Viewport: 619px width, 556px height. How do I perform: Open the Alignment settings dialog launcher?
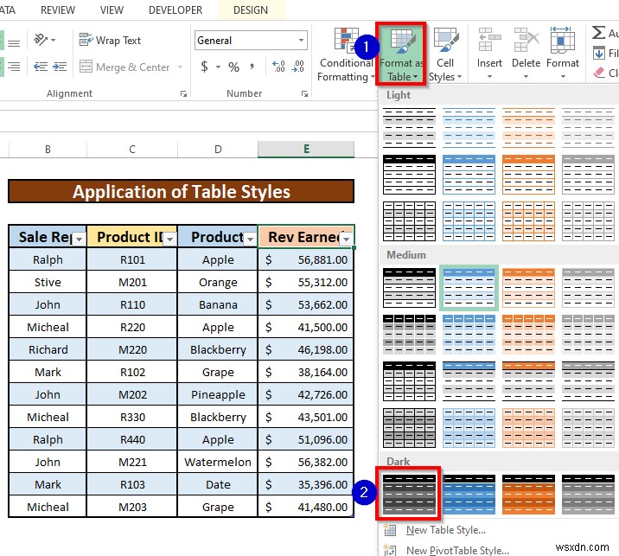click(183, 94)
